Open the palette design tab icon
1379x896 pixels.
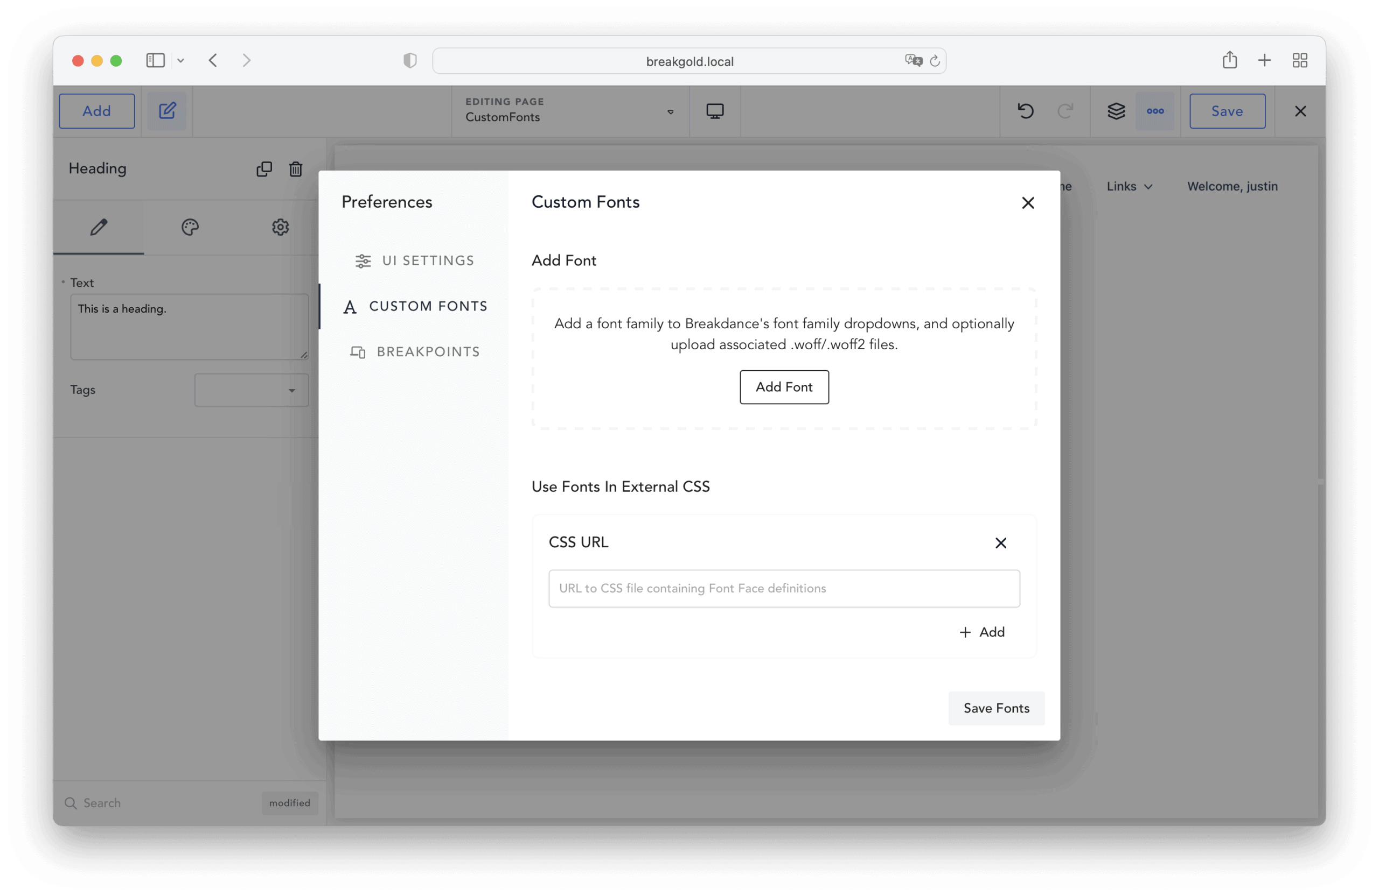click(190, 227)
